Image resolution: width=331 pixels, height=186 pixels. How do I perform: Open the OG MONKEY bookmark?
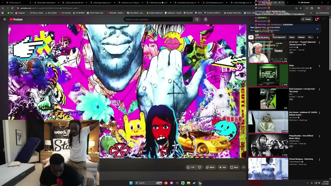coord(79,13)
